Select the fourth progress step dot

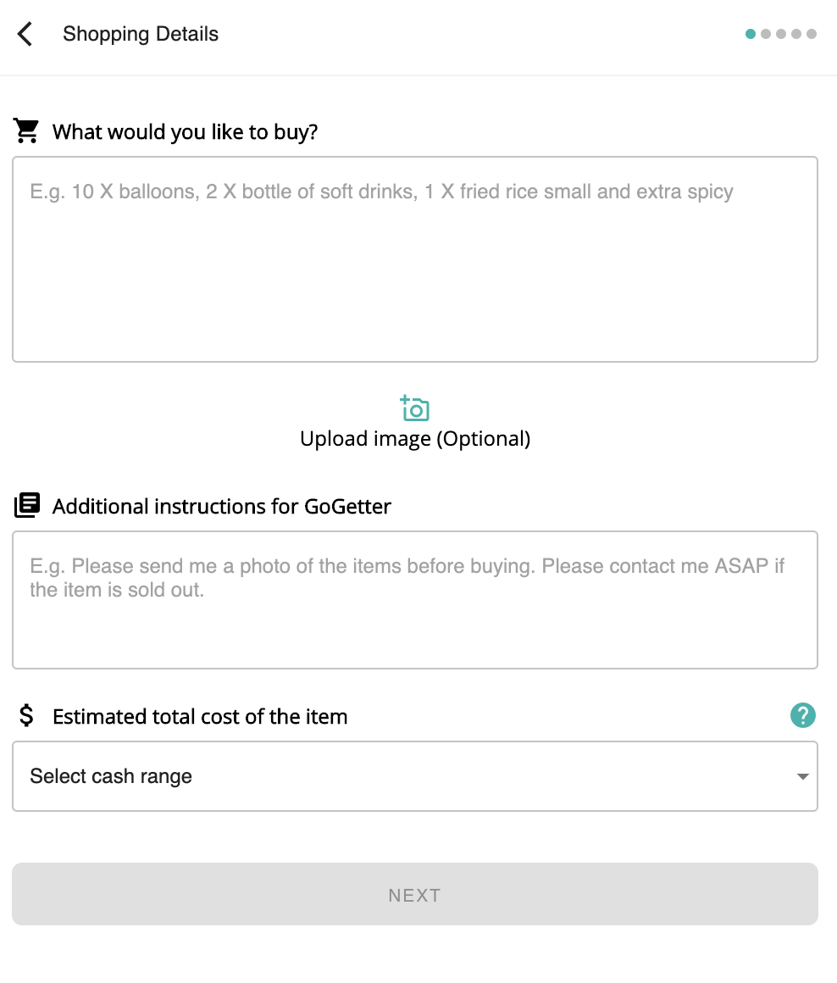pyautogui.click(x=796, y=35)
